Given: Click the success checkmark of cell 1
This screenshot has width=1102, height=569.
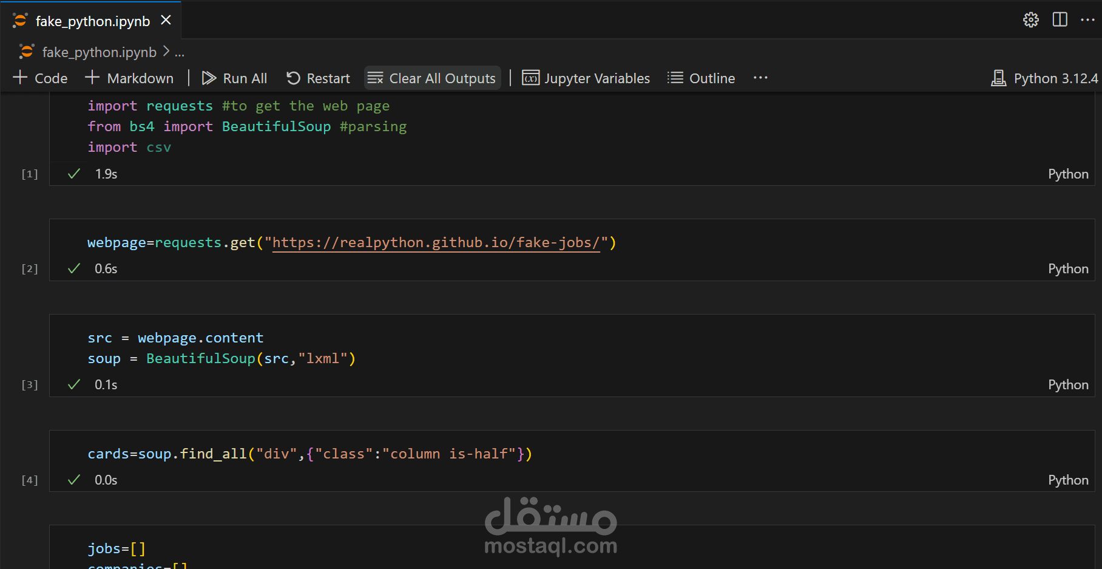Looking at the screenshot, I should (74, 174).
